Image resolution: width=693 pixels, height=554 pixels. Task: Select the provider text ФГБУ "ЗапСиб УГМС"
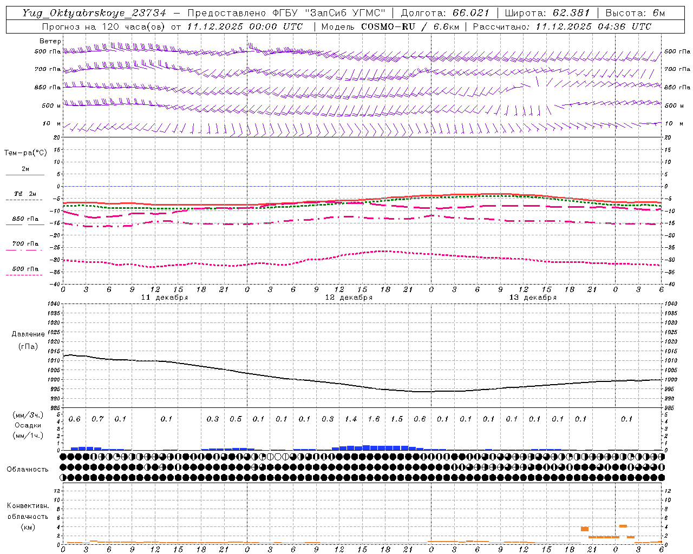tap(330, 13)
